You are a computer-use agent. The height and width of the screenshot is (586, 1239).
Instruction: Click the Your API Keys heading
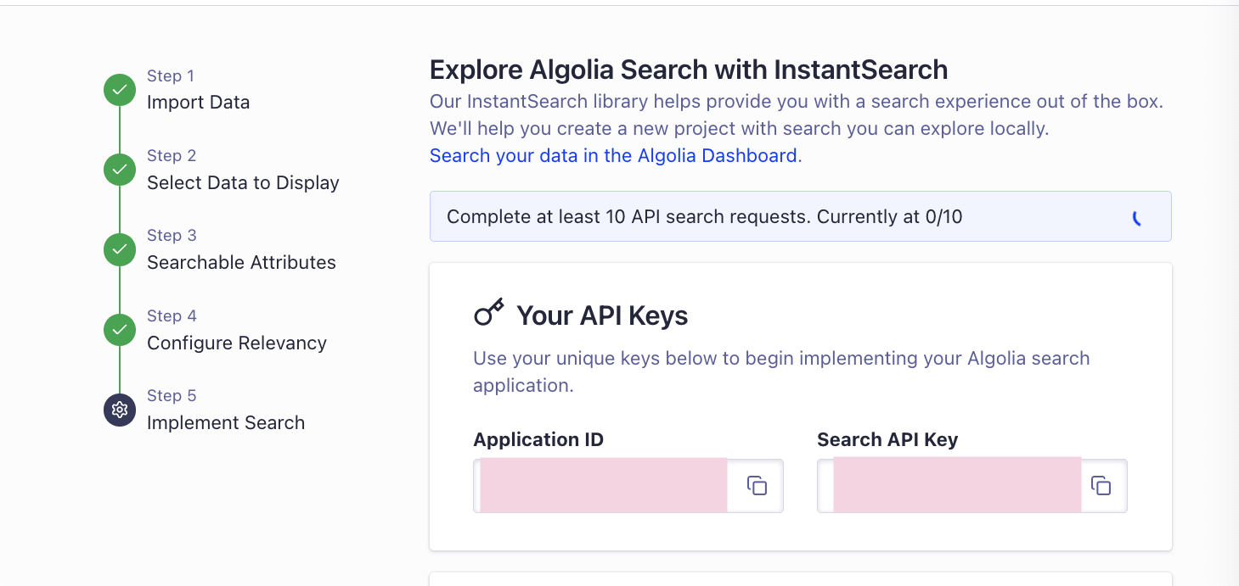[x=602, y=315]
